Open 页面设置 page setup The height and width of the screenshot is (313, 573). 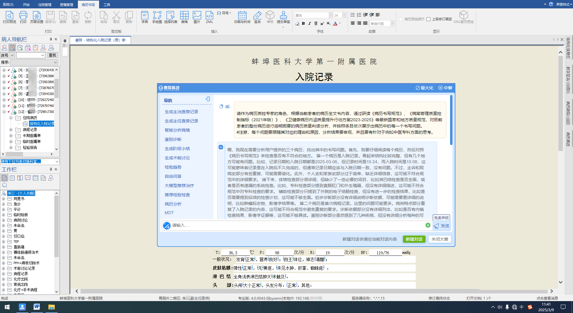click(x=36, y=17)
